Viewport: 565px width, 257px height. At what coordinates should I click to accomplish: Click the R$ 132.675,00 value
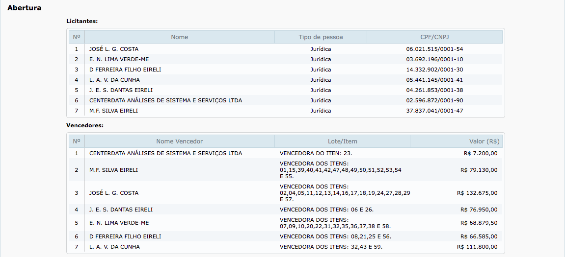(477, 193)
